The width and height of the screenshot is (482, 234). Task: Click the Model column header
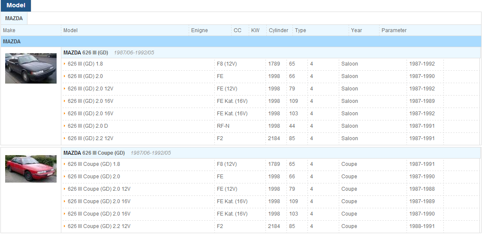70,30
